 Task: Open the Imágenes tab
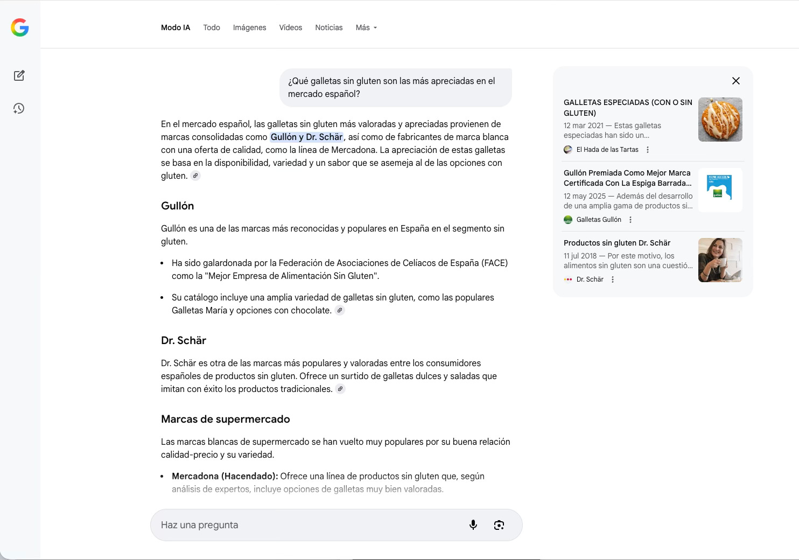[x=250, y=27]
